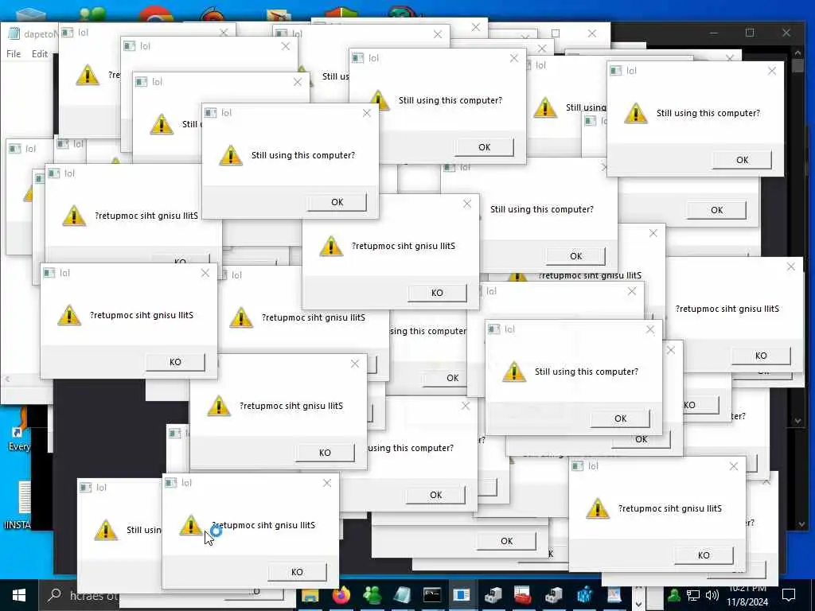Click KO in the dialog under the cursor
This screenshot has width=815, height=611.
click(x=297, y=572)
